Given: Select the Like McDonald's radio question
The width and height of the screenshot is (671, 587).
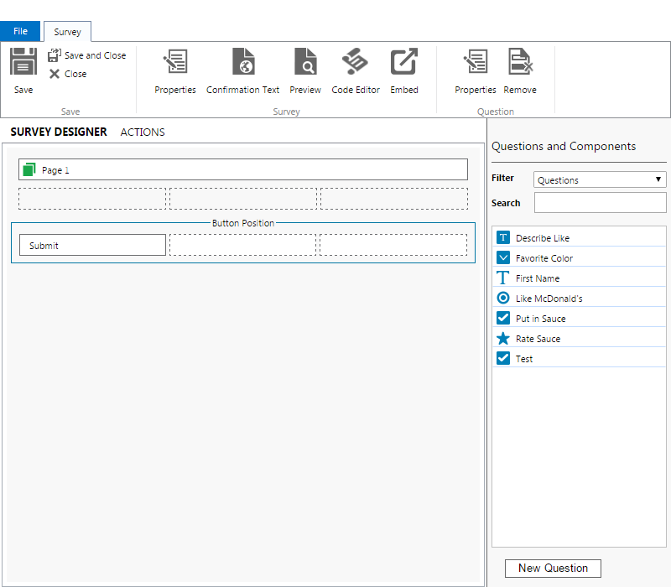Looking at the screenshot, I should 549,299.
